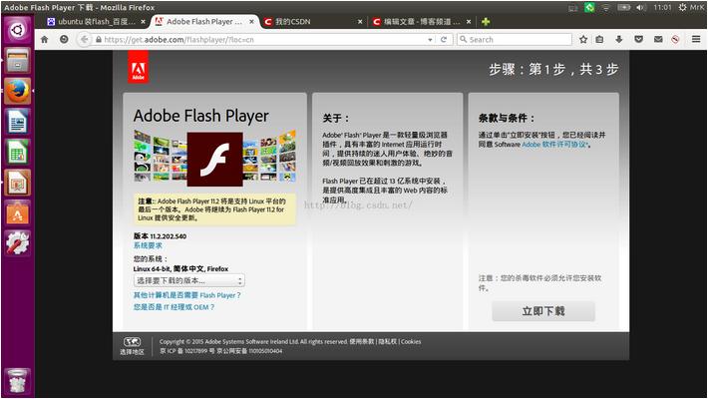Open the Trash in the dock
This screenshot has height=399, width=708.
(x=18, y=380)
